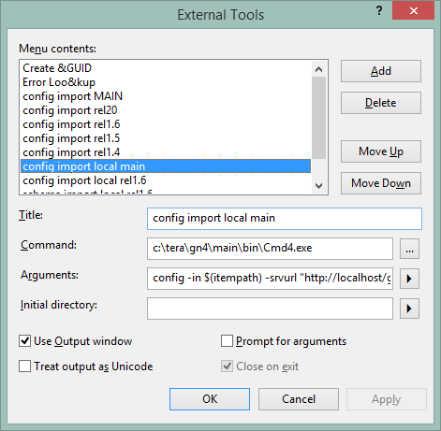Enable Treat output as Unicode
The width and height of the screenshot is (441, 431).
24,366
